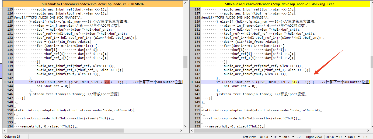Click the minus change marker at left line 143
The image size is (373, 139).
5,82
